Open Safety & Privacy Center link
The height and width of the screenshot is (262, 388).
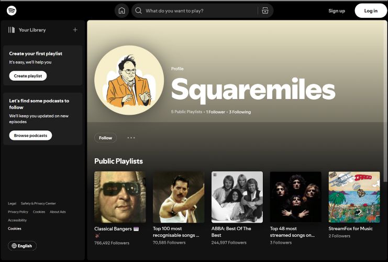pos(38,203)
